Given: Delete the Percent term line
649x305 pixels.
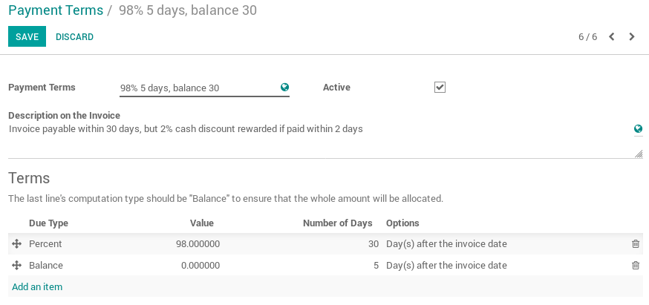Looking at the screenshot, I should (635, 244).
